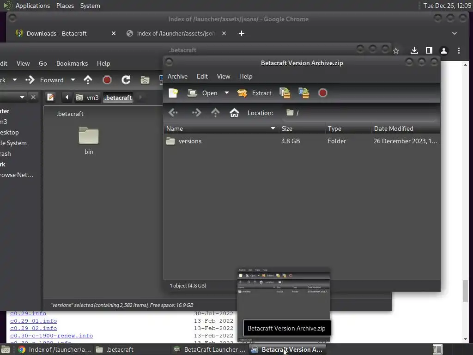Expand the Open button dropdown arrow
The image size is (473, 355).
pos(226,93)
